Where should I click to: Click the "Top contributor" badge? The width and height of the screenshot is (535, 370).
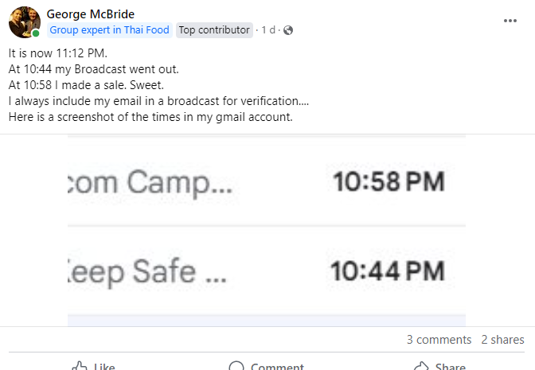(214, 30)
